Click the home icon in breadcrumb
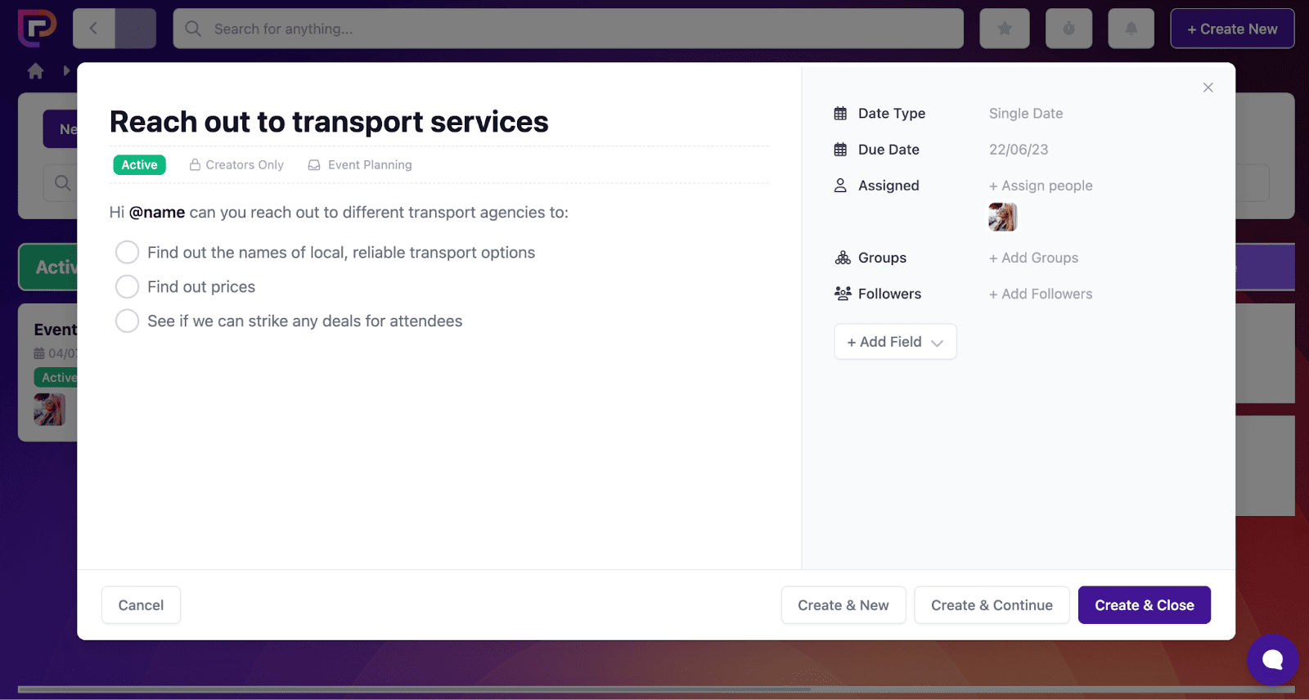 (x=35, y=71)
